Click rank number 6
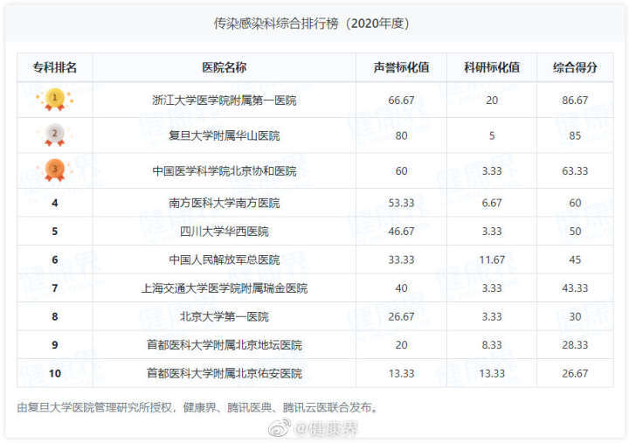 point(54,260)
